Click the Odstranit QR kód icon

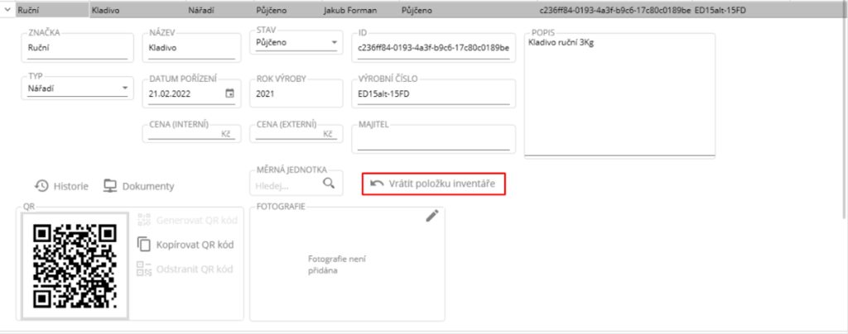pyautogui.click(x=144, y=269)
